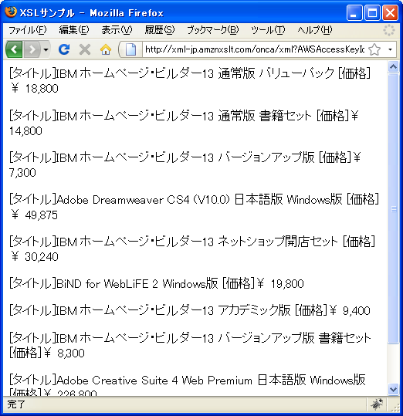
Task: Open the address bar URL history dropdown
Action: [390, 49]
